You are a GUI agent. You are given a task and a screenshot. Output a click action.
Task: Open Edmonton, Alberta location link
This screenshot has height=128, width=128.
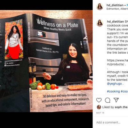point(117,9)
